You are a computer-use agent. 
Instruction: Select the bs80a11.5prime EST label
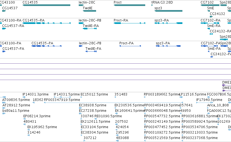click(x=16, y=110)
